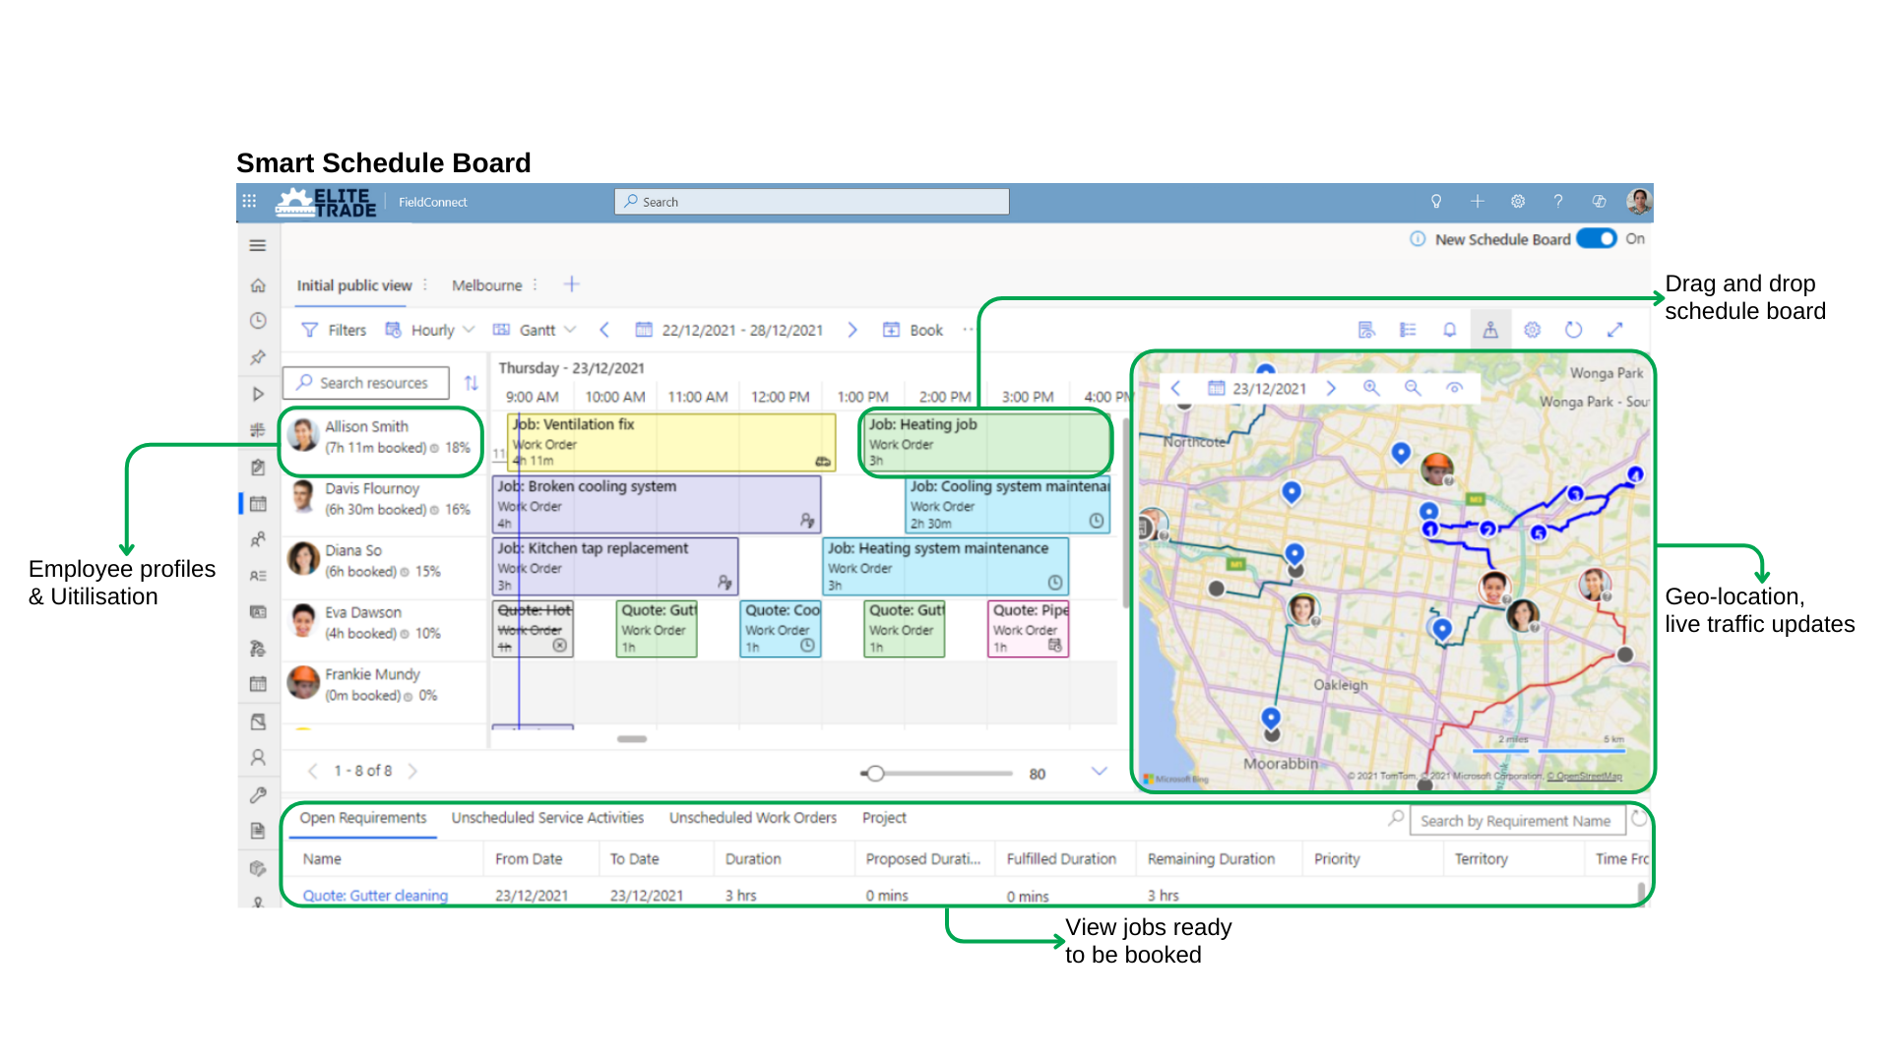Go to previous resources page

313,771
